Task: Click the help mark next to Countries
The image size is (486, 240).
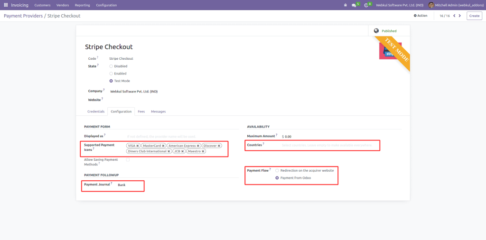Action: coord(263,144)
